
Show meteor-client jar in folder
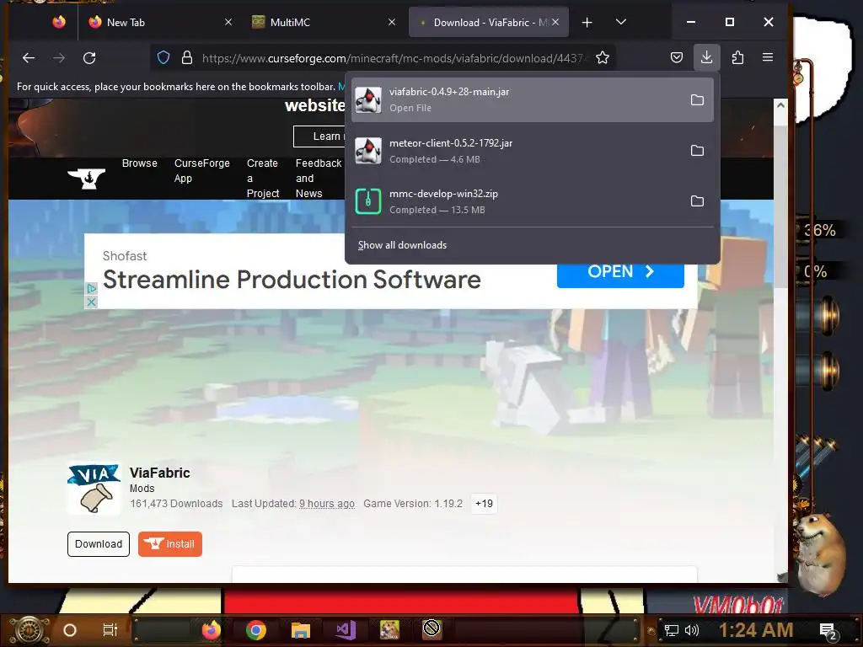tap(697, 151)
